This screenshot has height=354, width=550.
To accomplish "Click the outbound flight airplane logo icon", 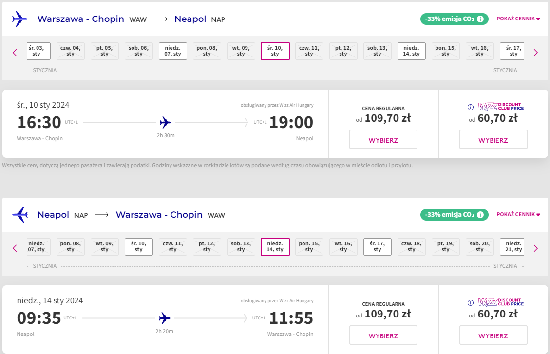I will point(19,19).
